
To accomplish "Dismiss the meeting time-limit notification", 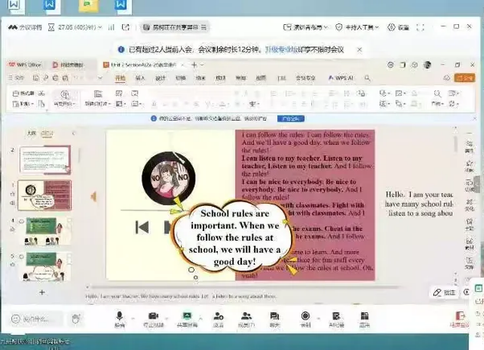I will [x=359, y=49].
